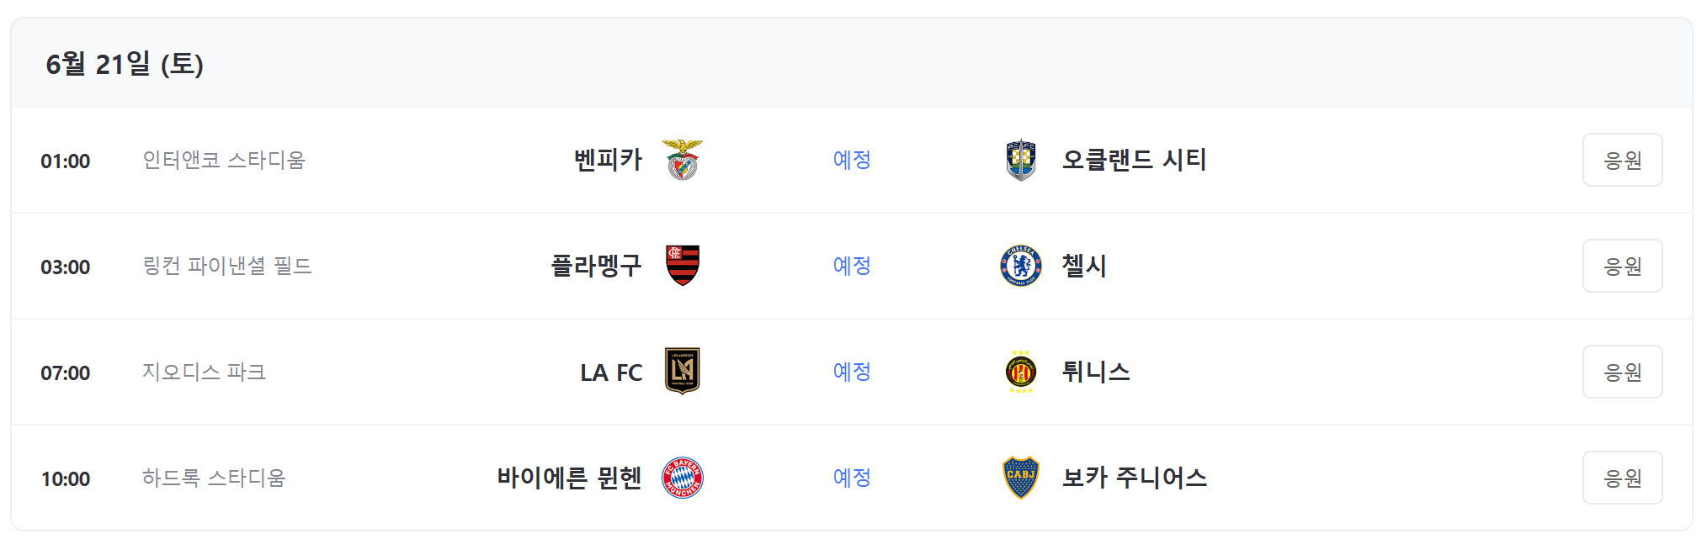Select the Espérance de Tunis emblem
Screen dimensions: 1702x539
point(1020,372)
